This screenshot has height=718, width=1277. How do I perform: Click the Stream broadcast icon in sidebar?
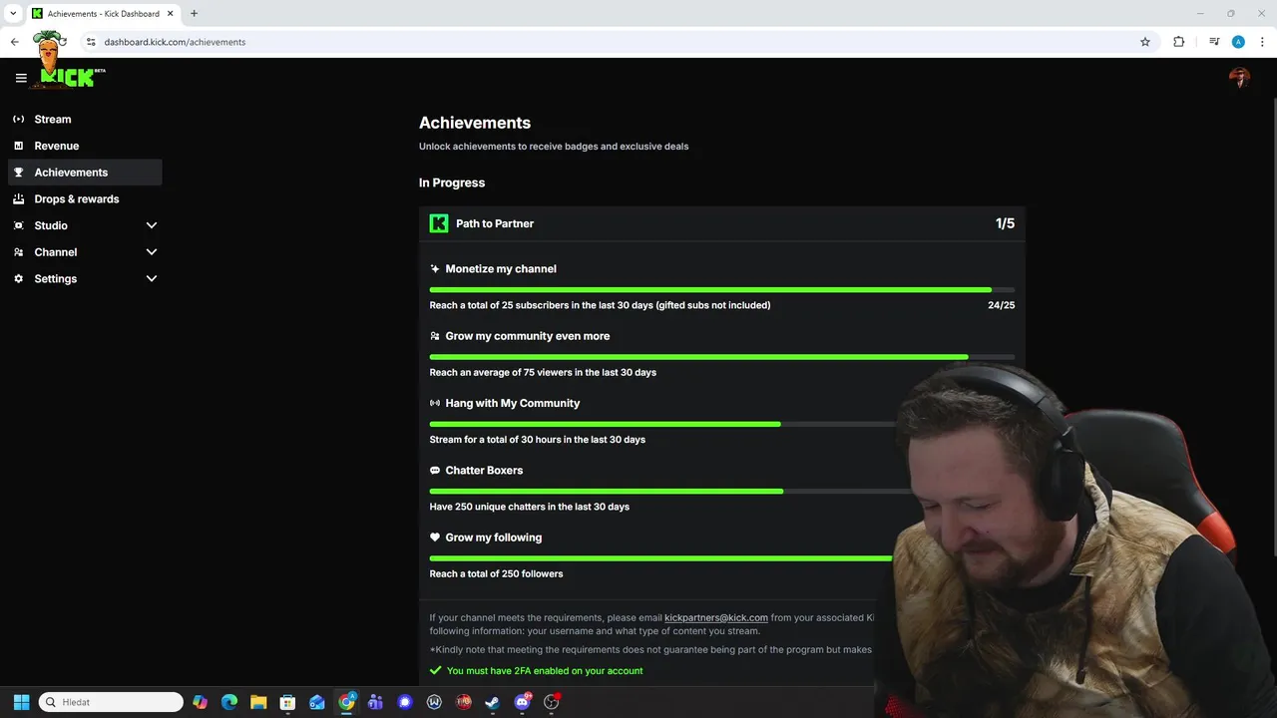(18, 119)
